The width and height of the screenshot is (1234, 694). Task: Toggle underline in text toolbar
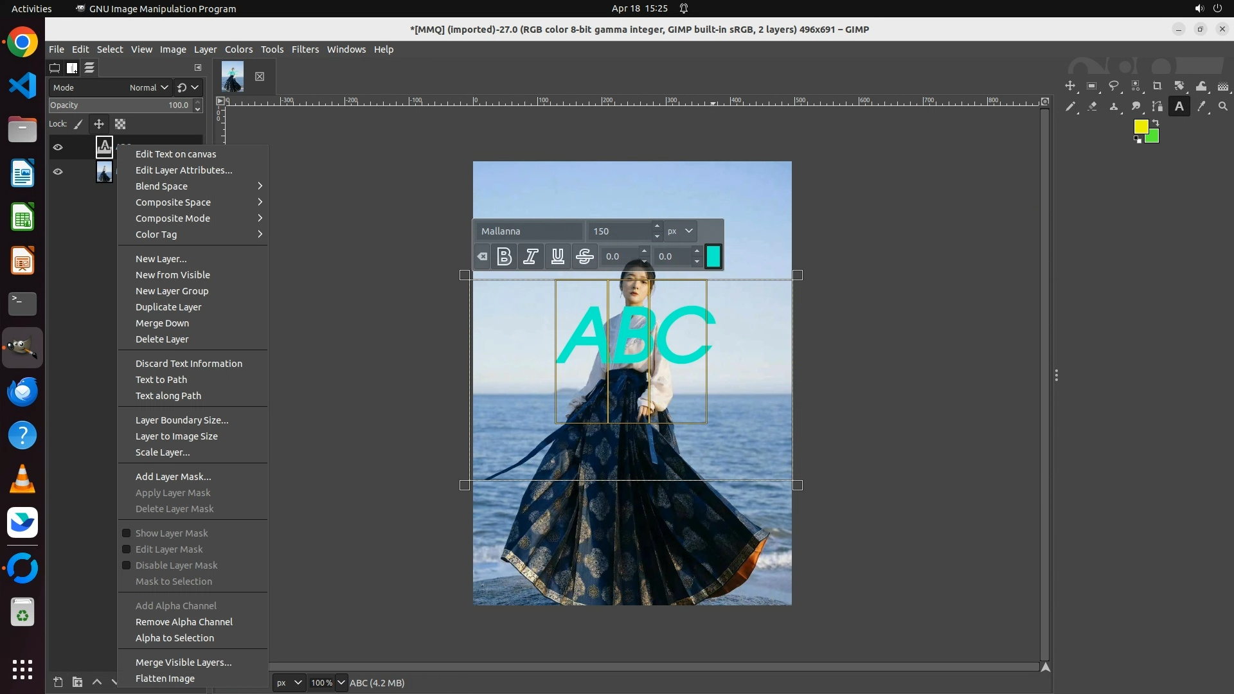point(558,256)
